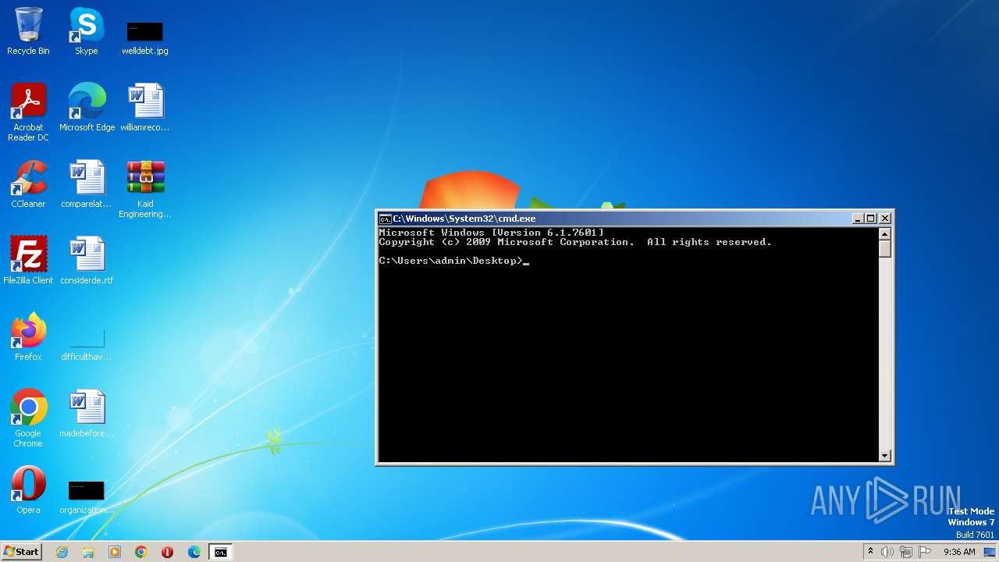Screen dimensions: 999x562
Task: Open the 9:36 AM clock
Action: point(959,552)
